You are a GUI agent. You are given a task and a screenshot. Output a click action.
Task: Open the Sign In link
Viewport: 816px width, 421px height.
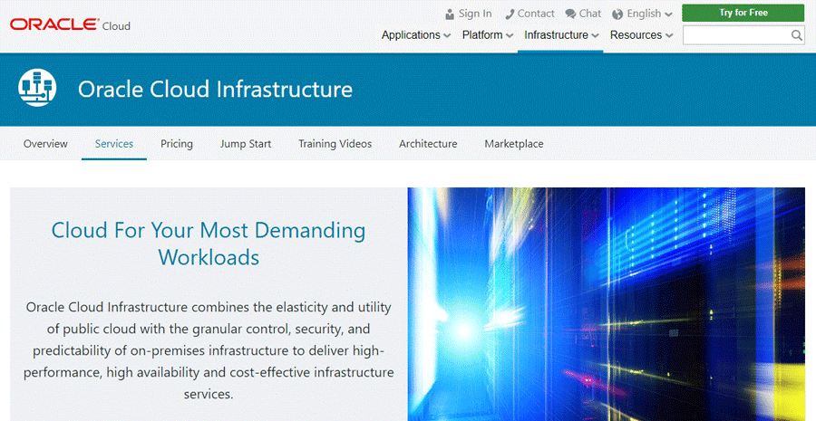[474, 14]
